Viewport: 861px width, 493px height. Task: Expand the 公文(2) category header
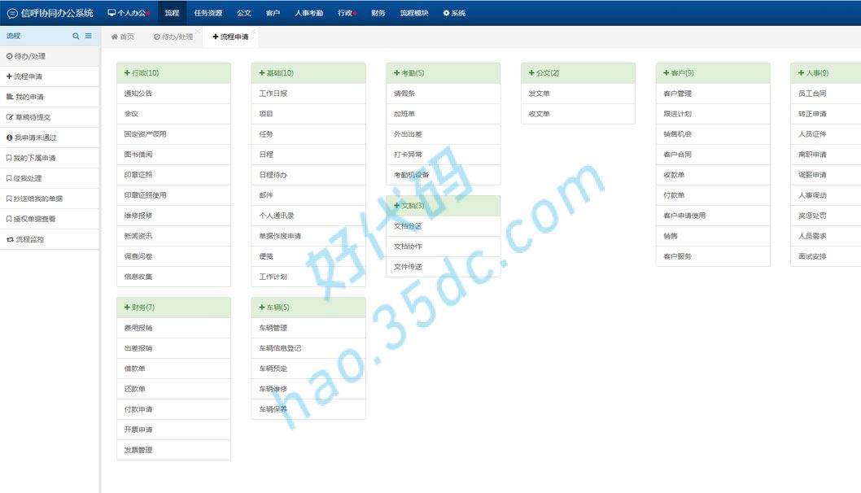pyautogui.click(x=579, y=73)
